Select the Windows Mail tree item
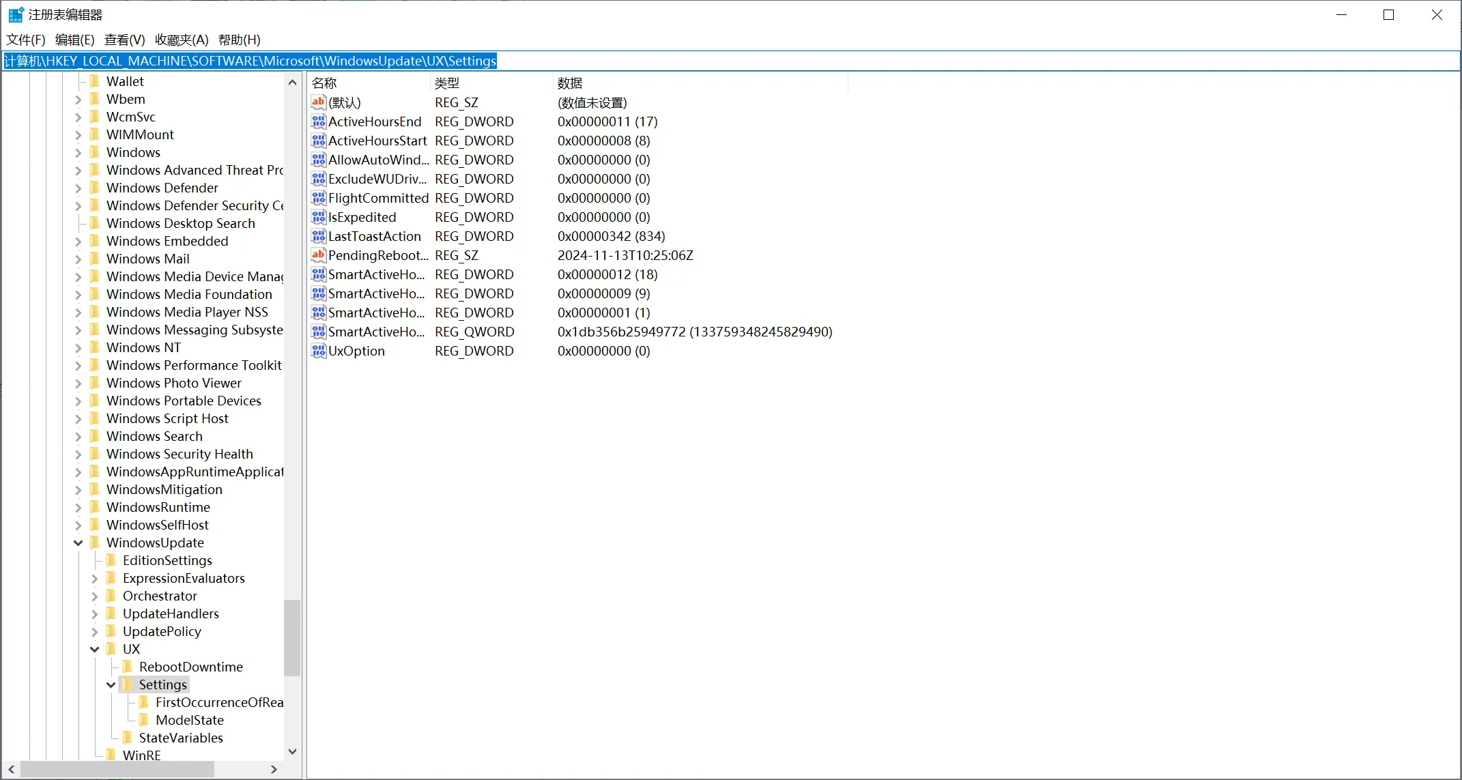 click(x=147, y=259)
